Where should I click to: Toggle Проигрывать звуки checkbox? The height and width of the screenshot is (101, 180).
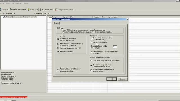[58, 51]
